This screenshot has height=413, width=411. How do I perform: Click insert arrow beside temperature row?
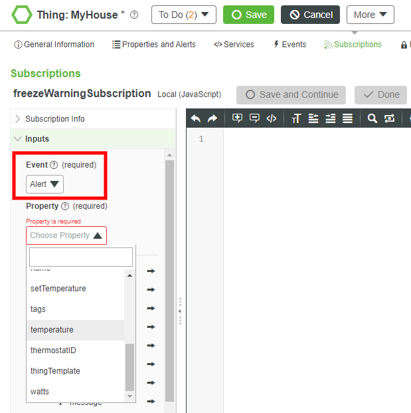[x=151, y=327]
